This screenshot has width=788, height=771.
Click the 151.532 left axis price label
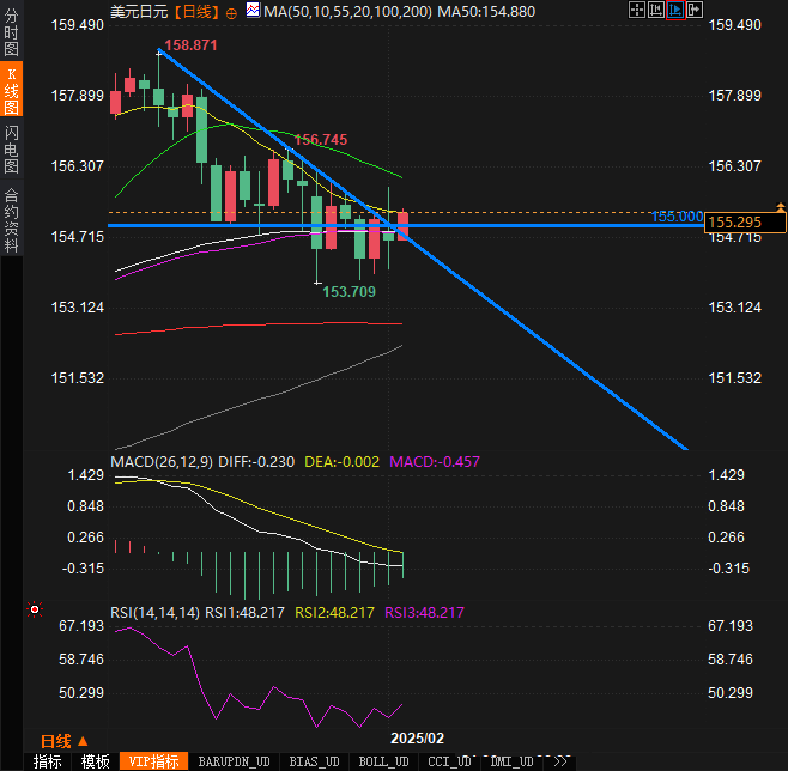coord(77,378)
